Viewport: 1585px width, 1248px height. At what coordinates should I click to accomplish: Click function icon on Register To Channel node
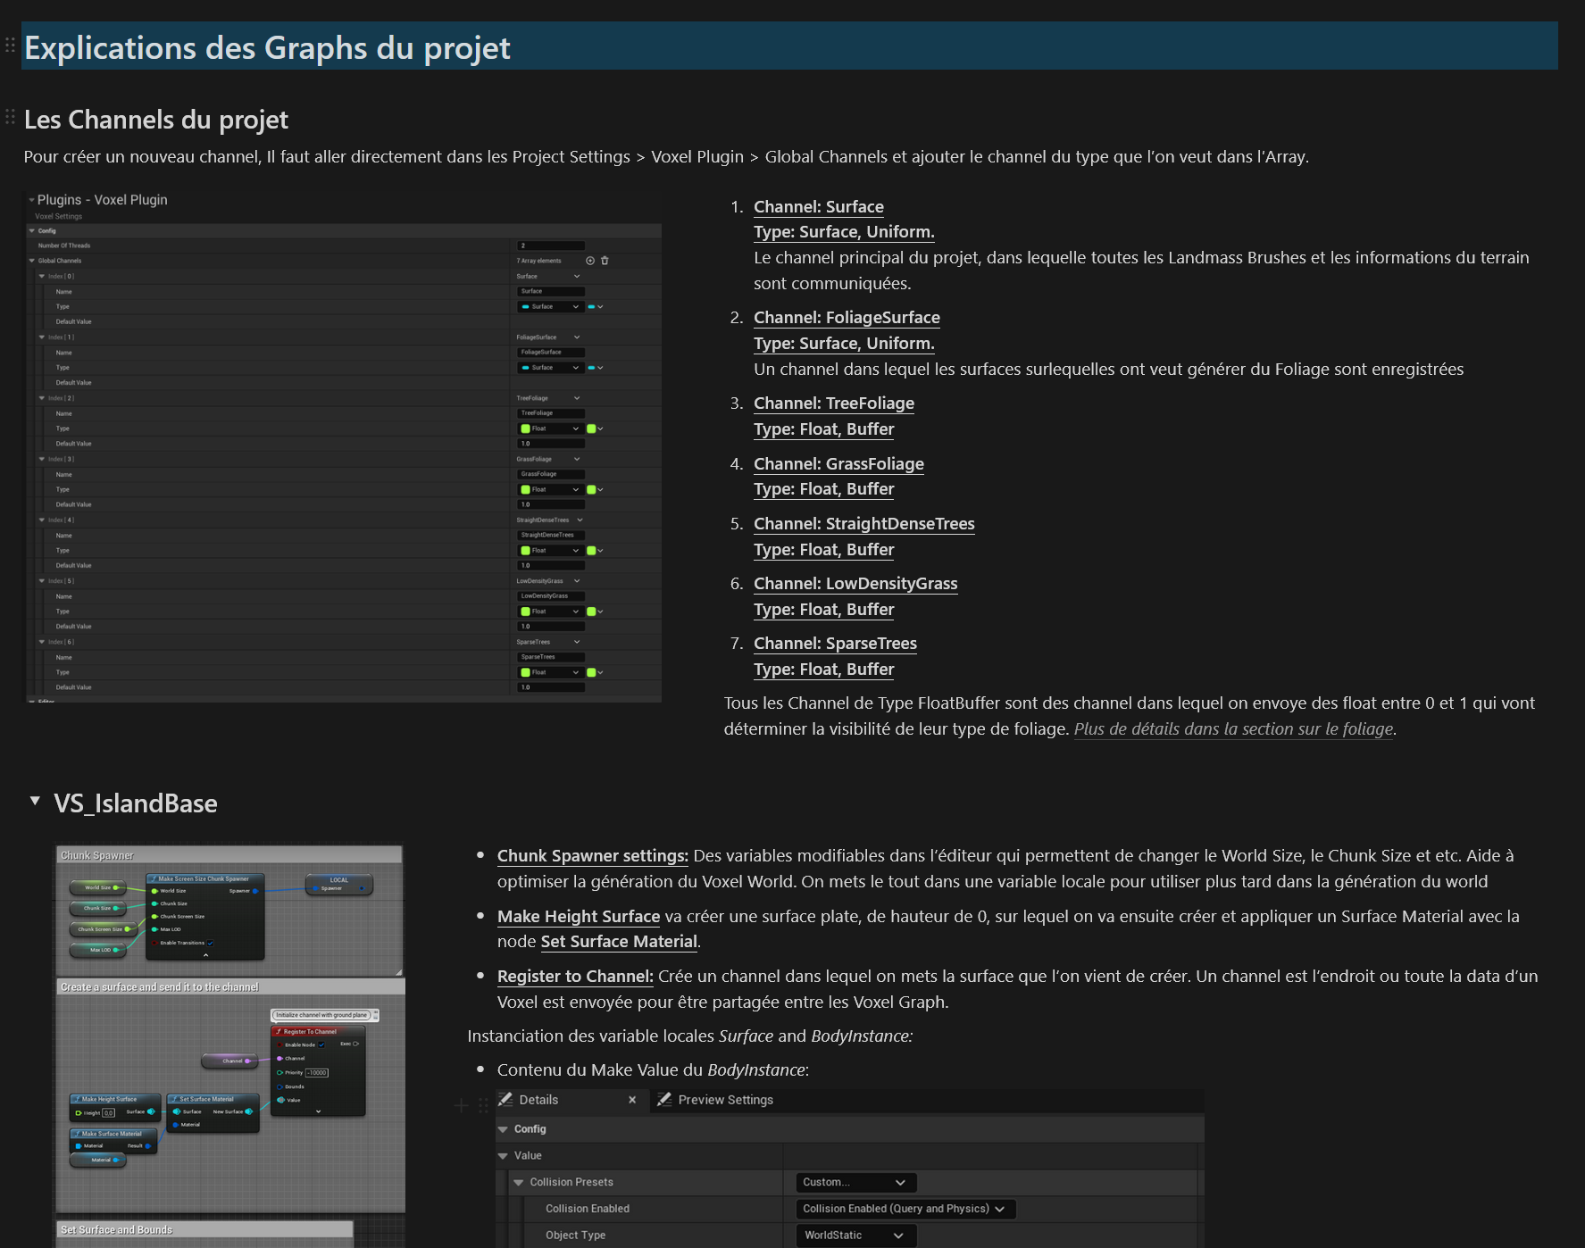coord(279,1031)
